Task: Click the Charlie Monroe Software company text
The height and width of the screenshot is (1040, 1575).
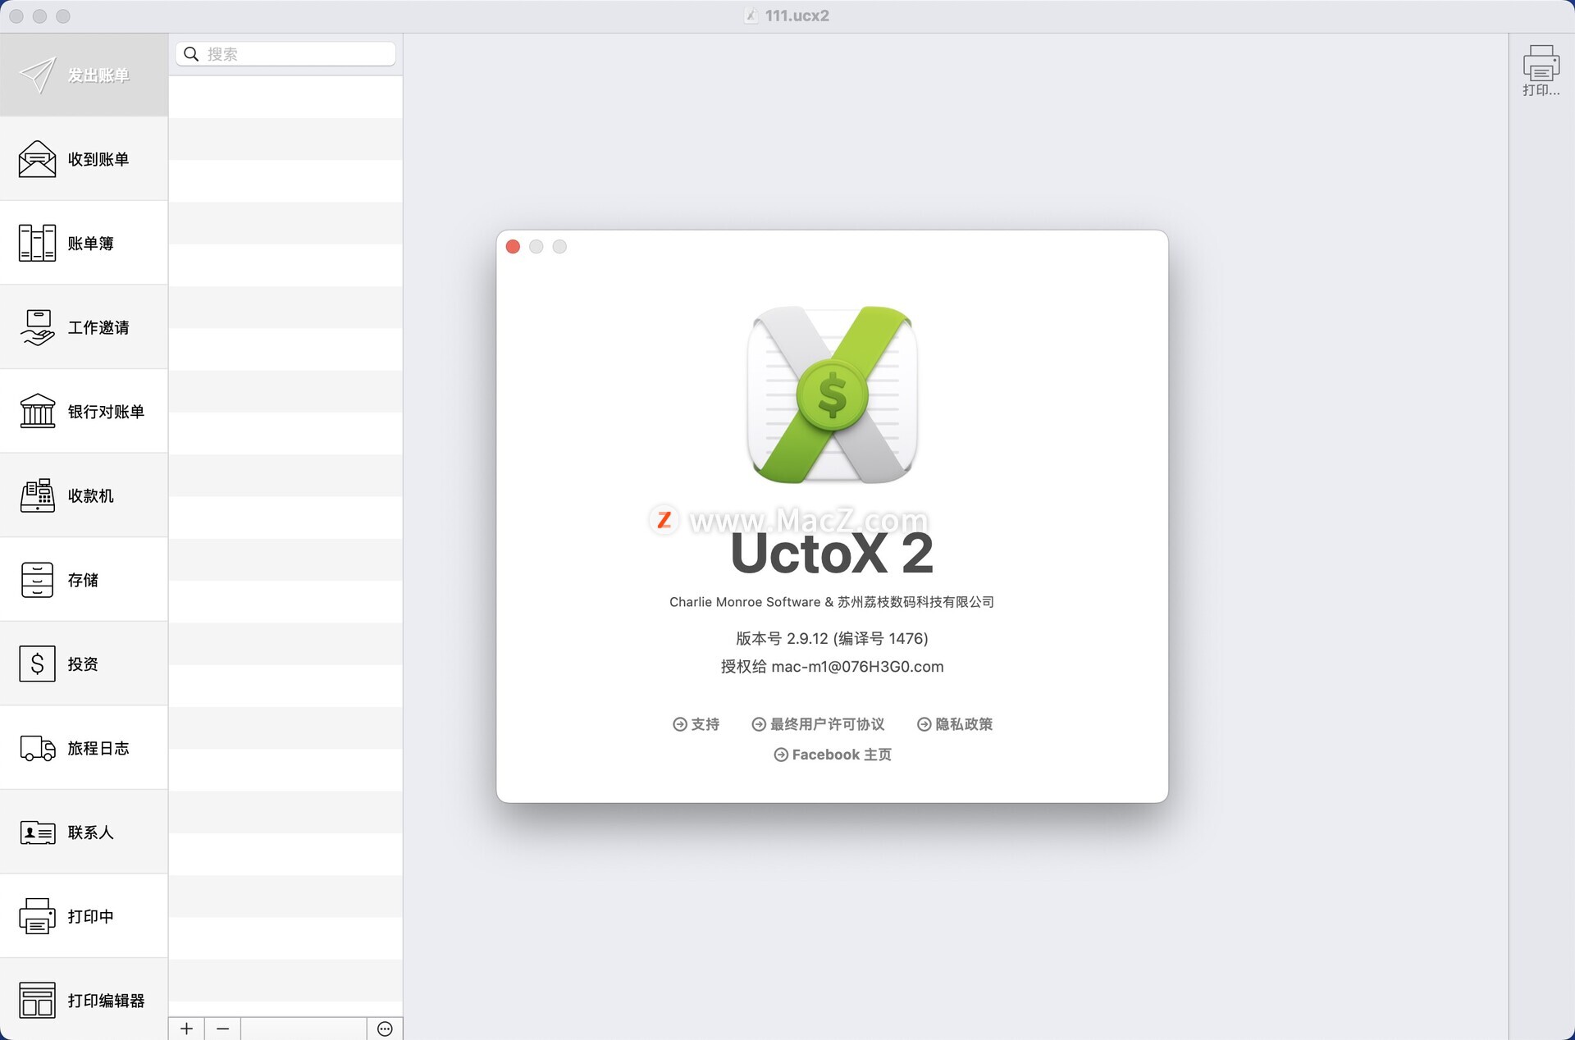Action: point(832,602)
